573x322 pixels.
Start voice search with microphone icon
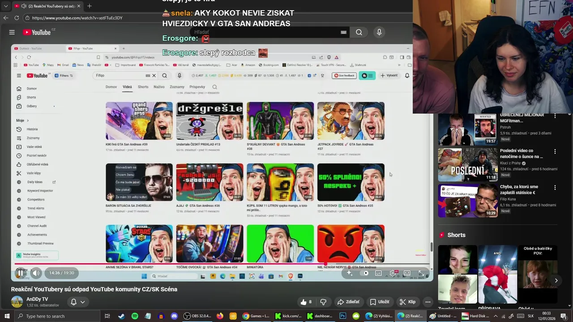coord(379,32)
